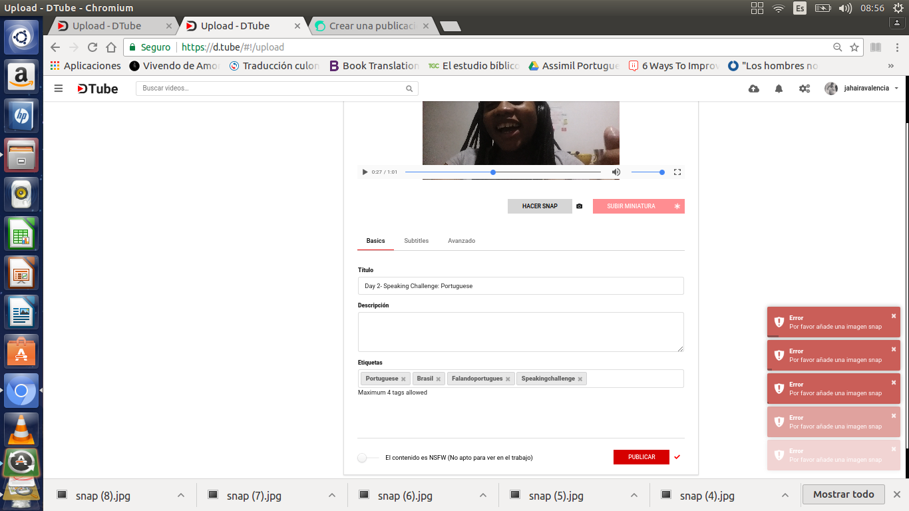Open the DTube hamburger menu

click(x=59, y=88)
